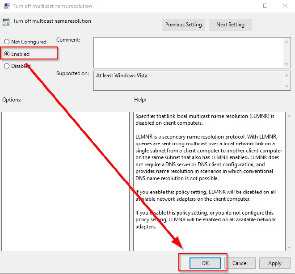Viewport: 295px width, 274px height.
Task: Choose the Enabled radio option
Action: (x=7, y=54)
